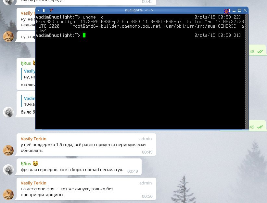This screenshot has height=203, width=267.
Task: Click the double-check read mark next to ':48'
Action: click(260, 51)
